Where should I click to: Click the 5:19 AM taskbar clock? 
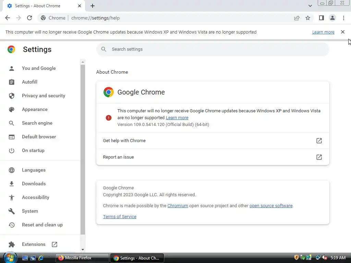tap(338, 258)
